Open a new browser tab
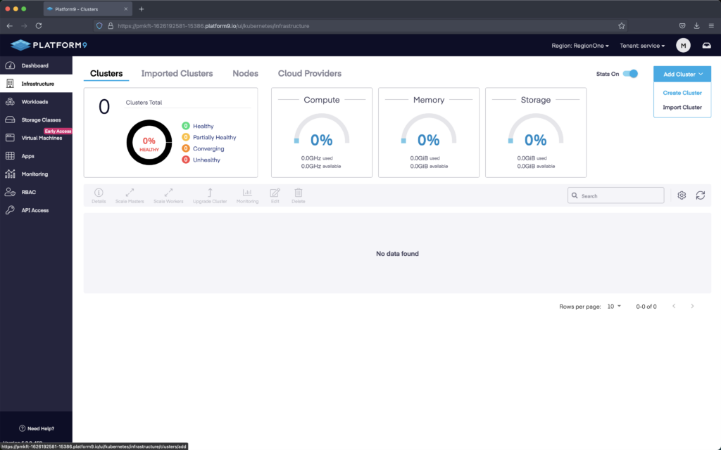The image size is (721, 450). (x=141, y=8)
